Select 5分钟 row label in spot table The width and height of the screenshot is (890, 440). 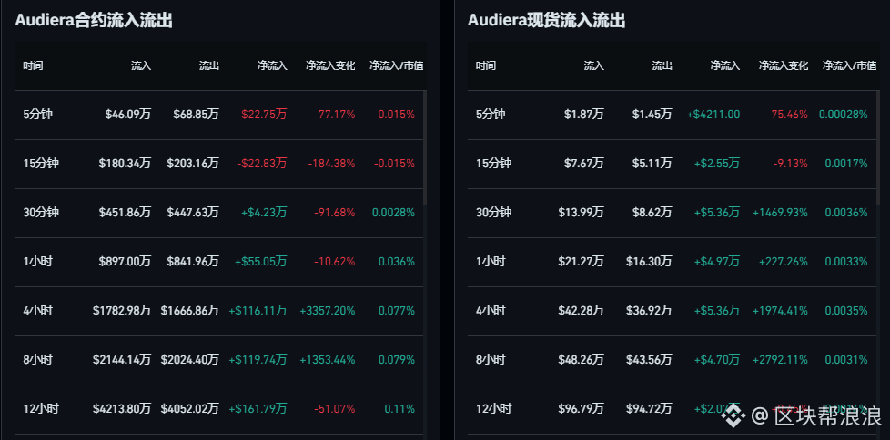tap(491, 115)
